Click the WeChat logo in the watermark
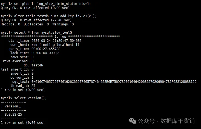The height and width of the screenshot is (129, 201). pos(133,121)
